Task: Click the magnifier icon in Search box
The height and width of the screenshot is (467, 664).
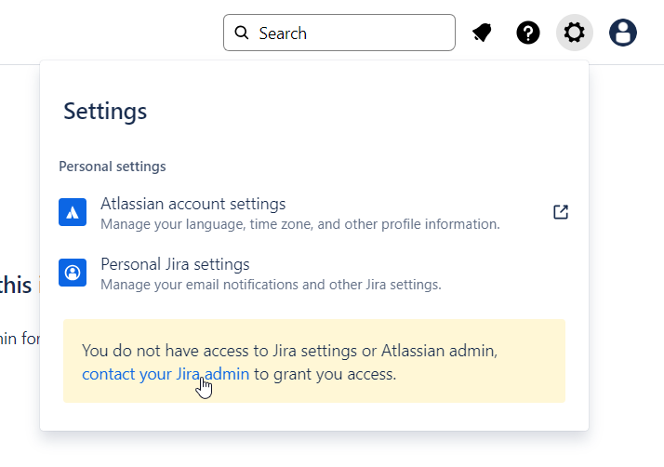Action: [x=242, y=33]
